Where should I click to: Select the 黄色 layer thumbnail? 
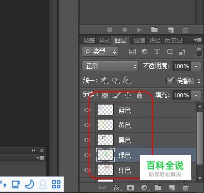pyautogui.click(x=105, y=125)
